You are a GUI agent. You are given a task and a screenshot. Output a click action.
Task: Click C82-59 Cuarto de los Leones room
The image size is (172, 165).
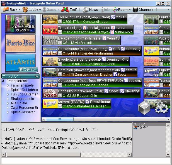tap(85, 85)
